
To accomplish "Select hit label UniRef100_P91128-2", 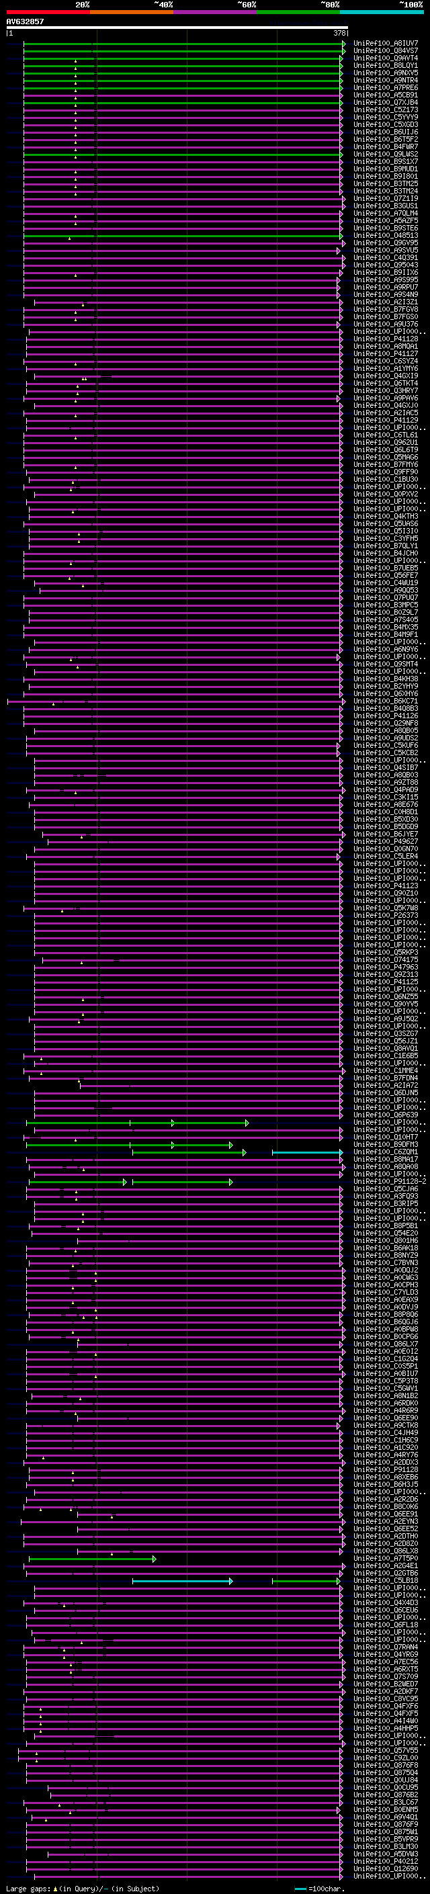I will [390, 1182].
